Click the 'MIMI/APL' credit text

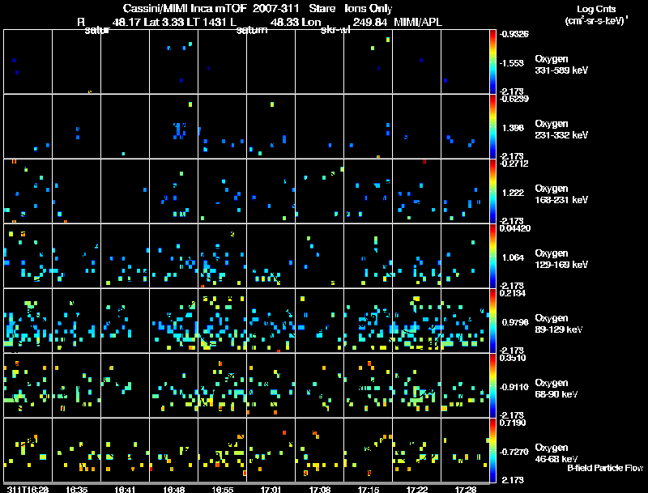click(x=418, y=22)
